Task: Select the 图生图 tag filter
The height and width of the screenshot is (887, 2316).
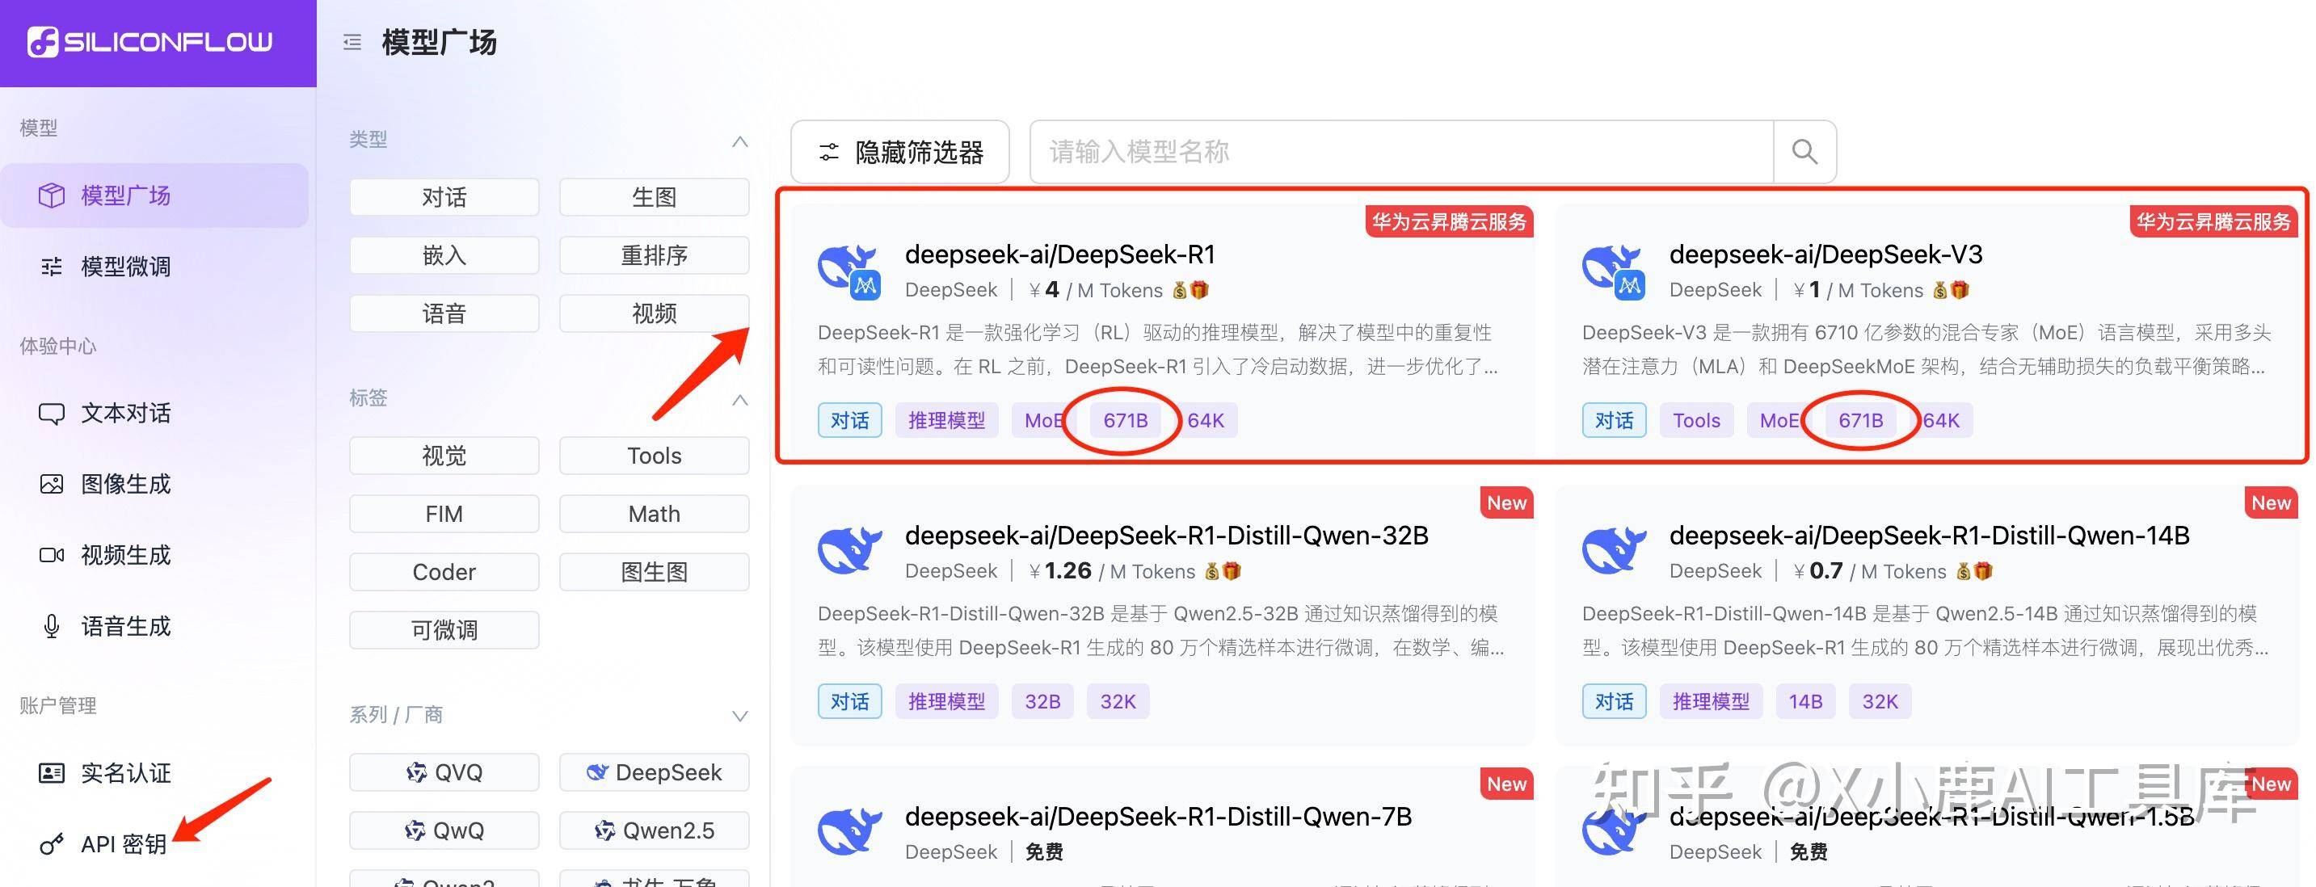Action: [654, 572]
